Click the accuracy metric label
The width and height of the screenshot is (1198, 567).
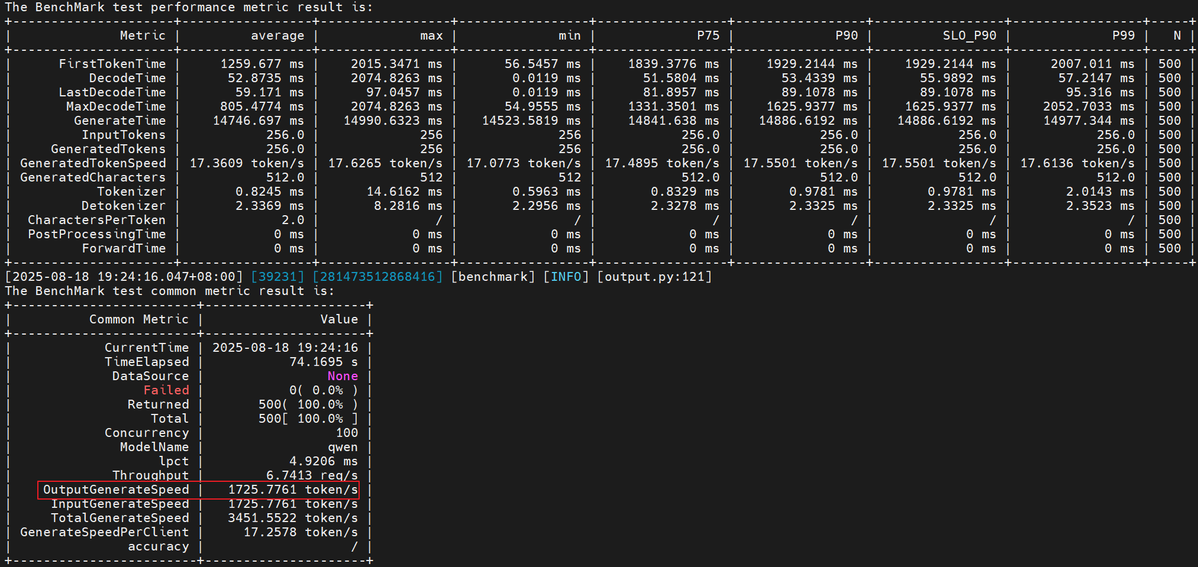click(159, 546)
